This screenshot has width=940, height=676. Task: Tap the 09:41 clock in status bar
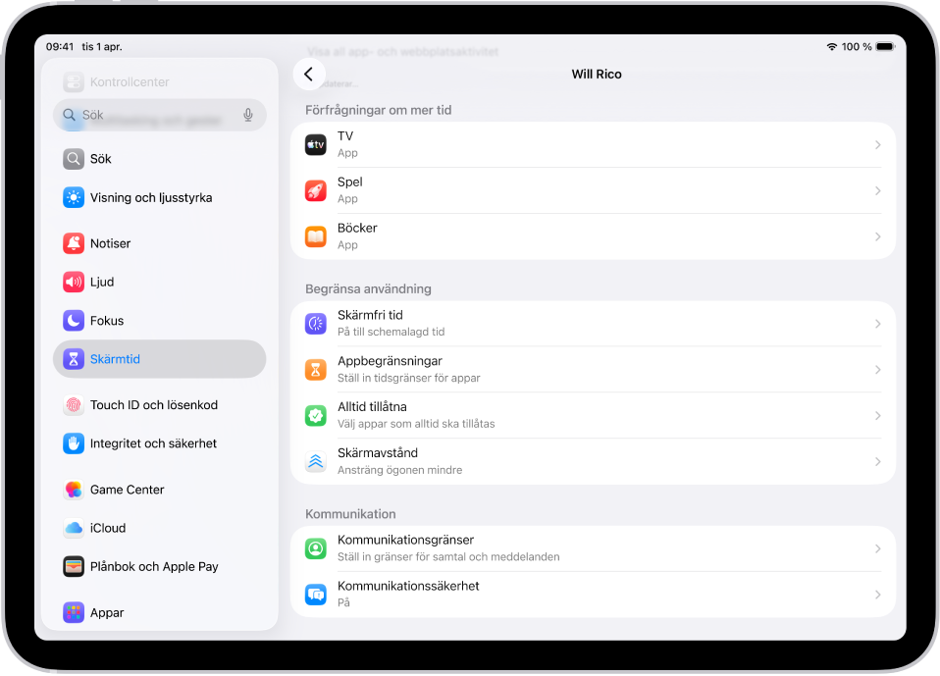point(60,47)
